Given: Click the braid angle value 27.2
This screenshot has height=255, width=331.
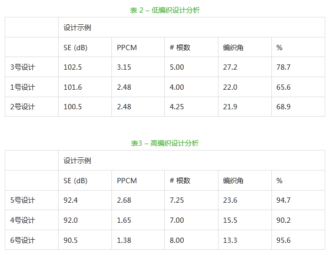Looking at the screenshot, I should tap(230, 67).
